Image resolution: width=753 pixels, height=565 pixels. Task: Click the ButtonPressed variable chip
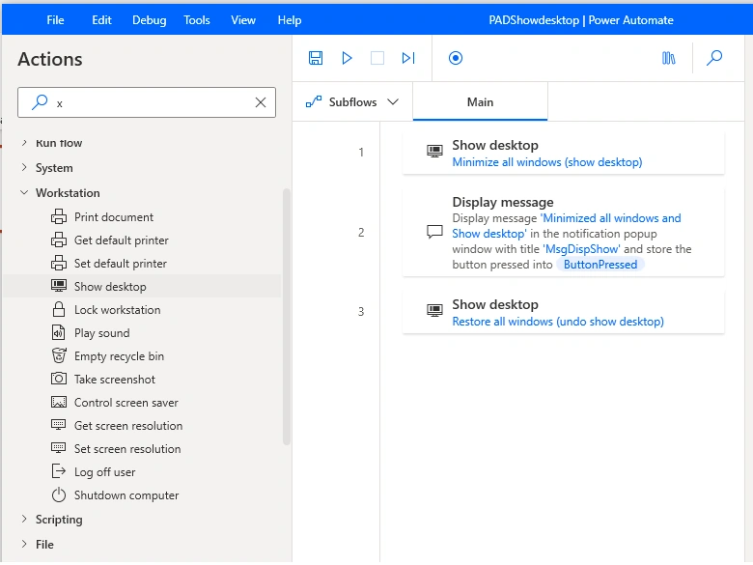tap(600, 265)
